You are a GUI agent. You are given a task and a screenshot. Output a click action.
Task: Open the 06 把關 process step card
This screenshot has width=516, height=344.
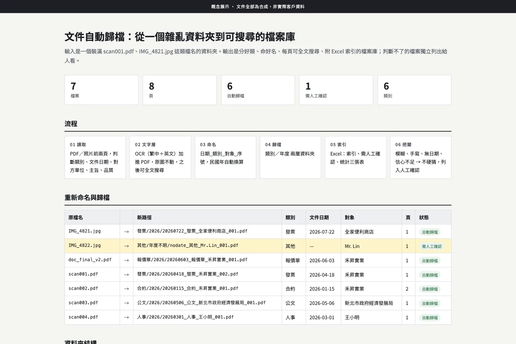421,157
